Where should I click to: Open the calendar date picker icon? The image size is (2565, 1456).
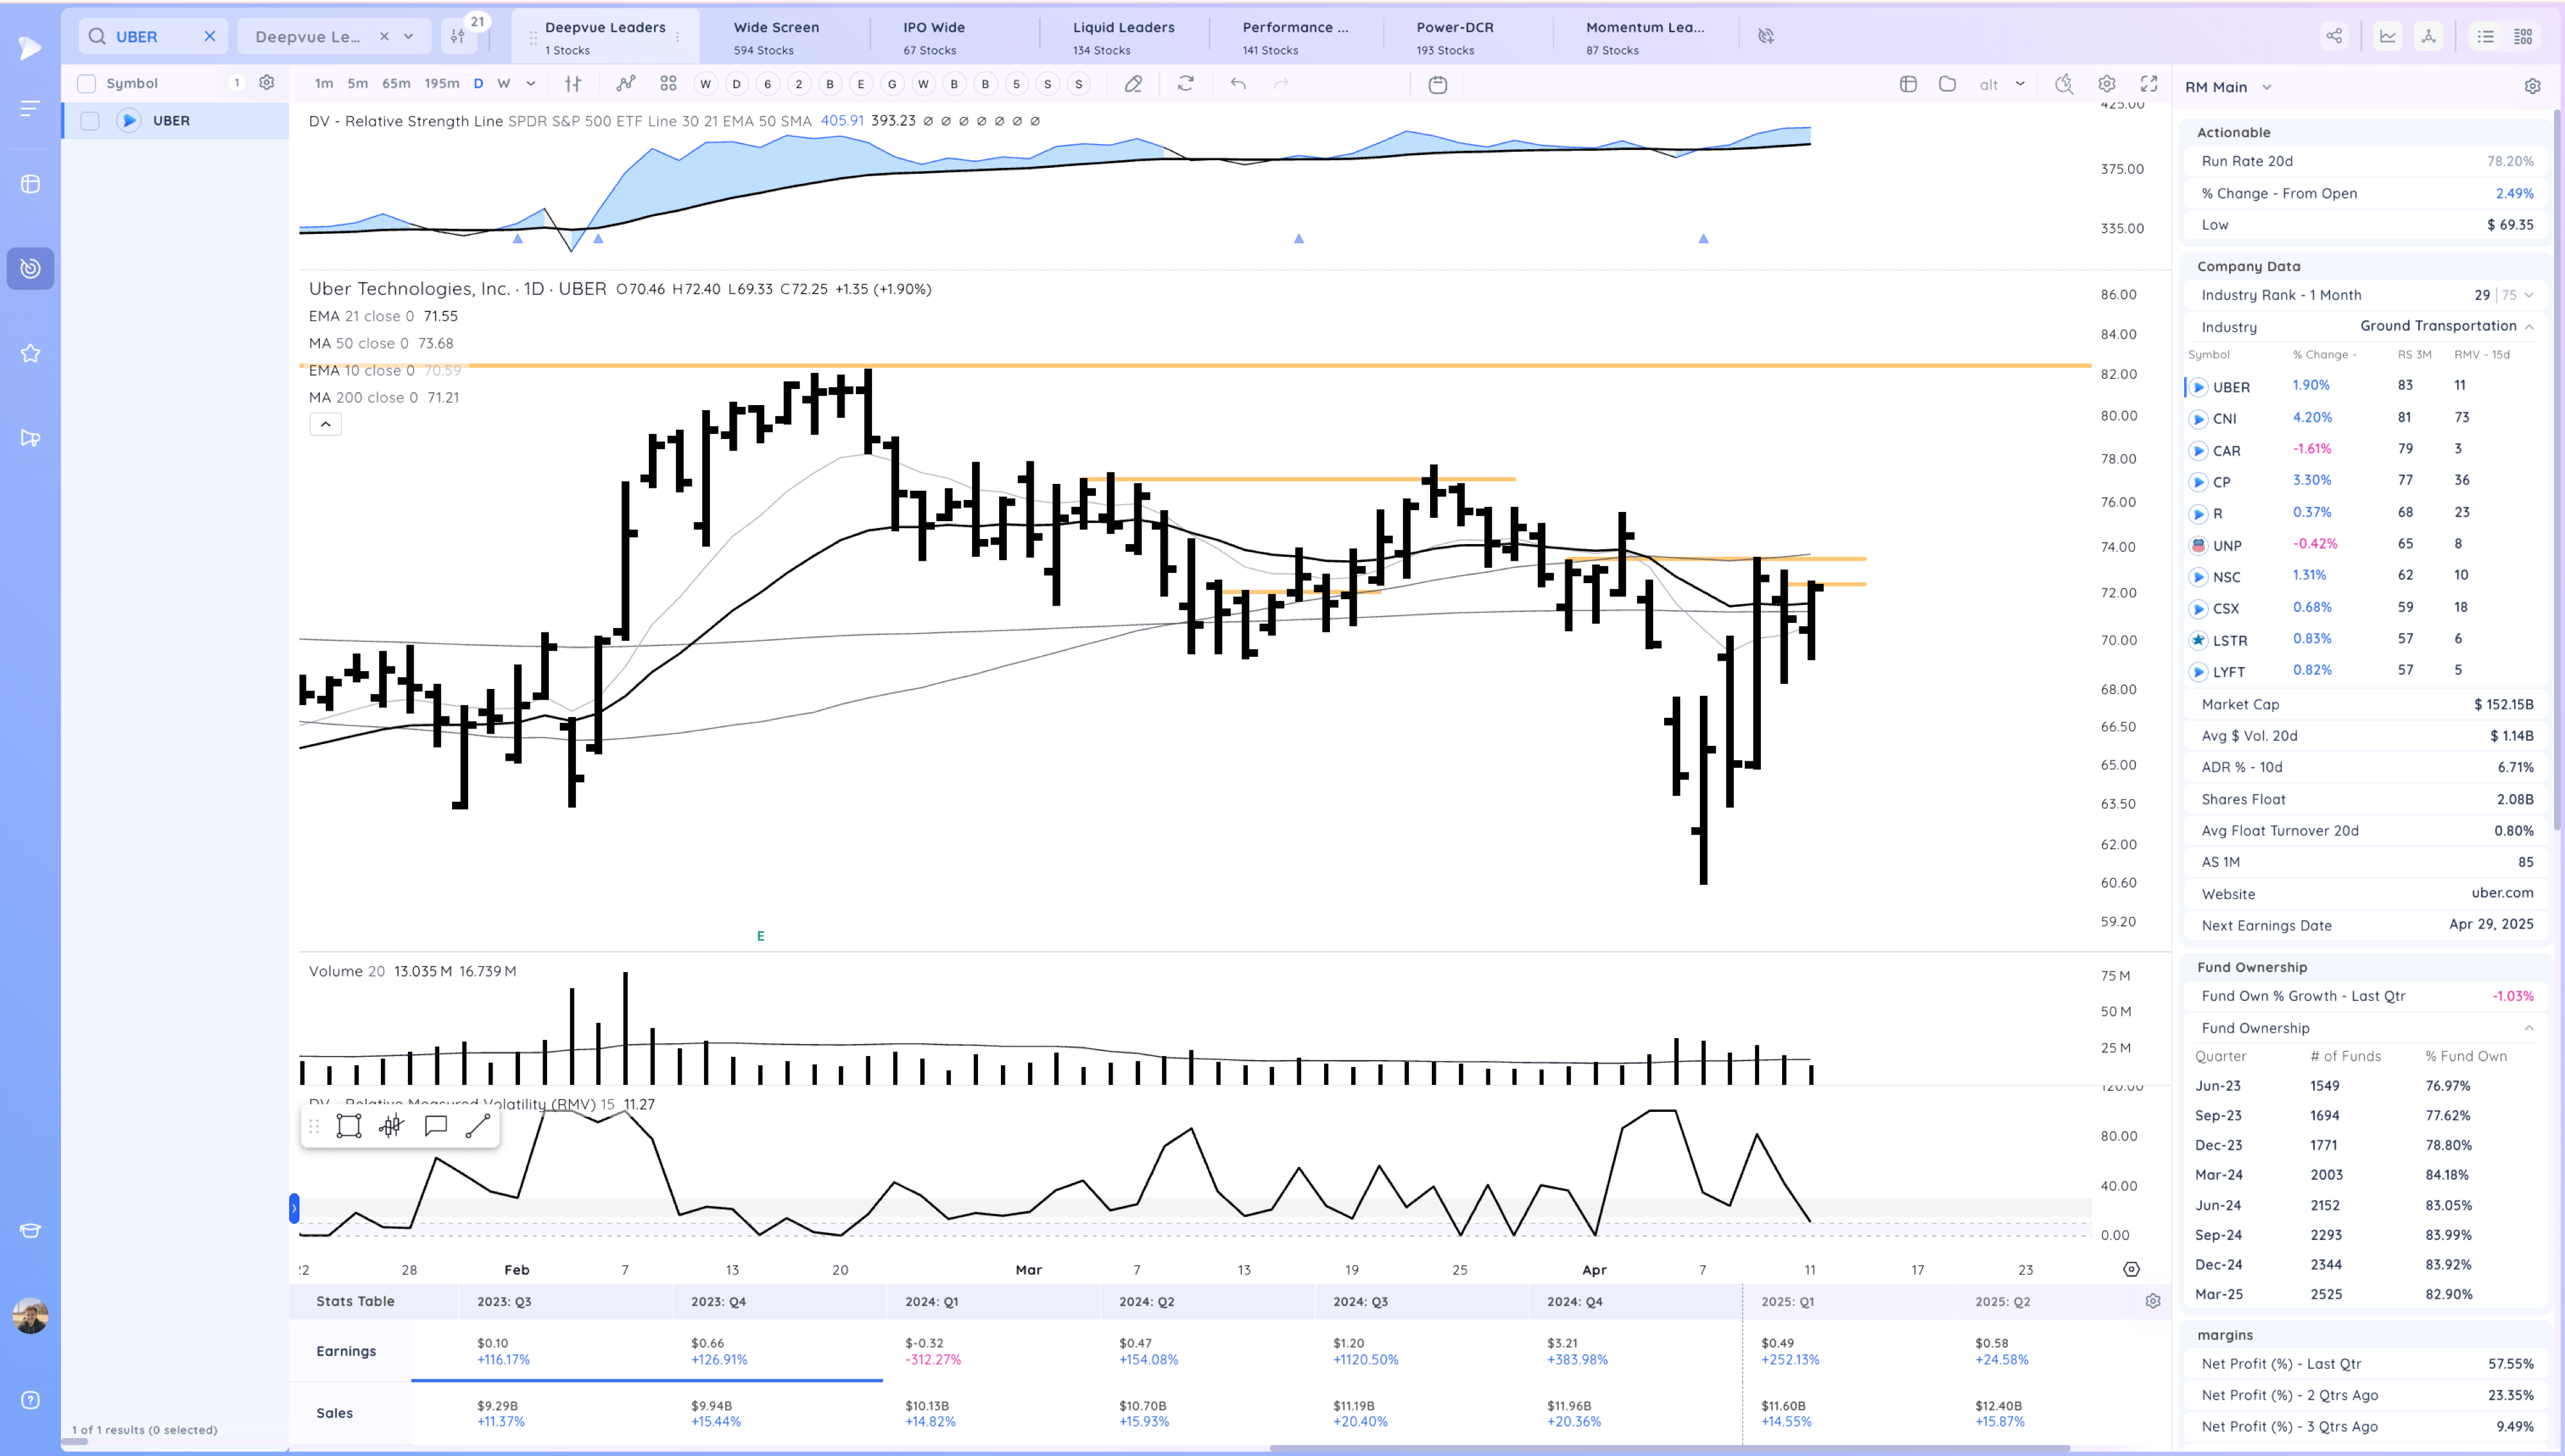tap(1436, 85)
